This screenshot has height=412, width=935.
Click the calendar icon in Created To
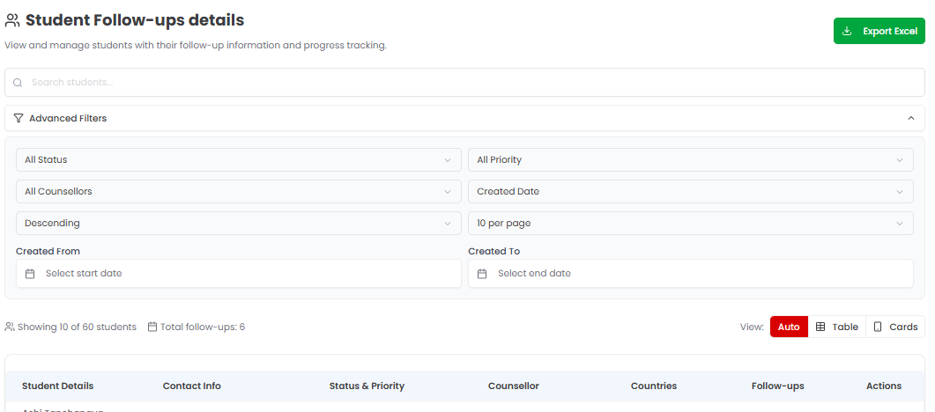click(x=482, y=274)
